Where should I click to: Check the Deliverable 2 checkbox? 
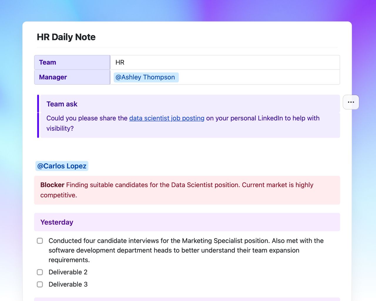coord(40,272)
